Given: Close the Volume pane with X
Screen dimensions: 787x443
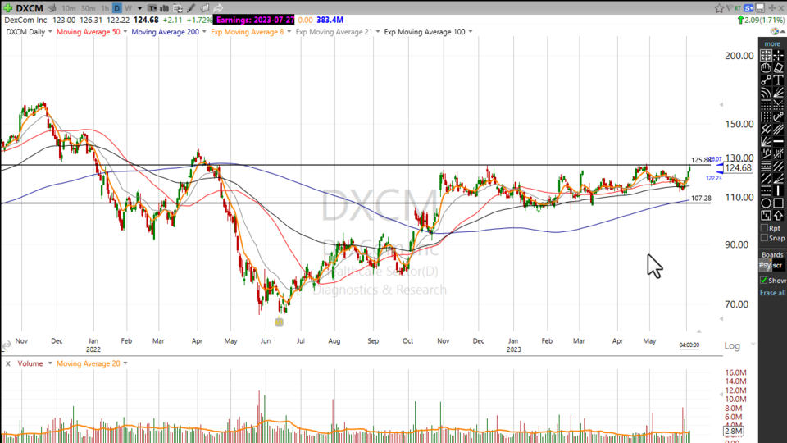Looking at the screenshot, I should [x=8, y=363].
